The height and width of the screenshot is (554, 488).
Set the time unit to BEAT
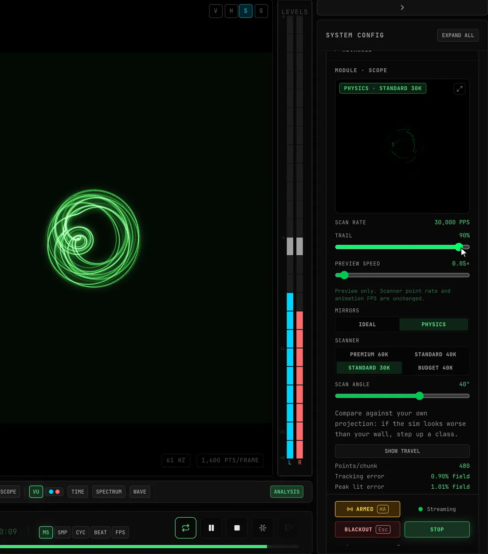[100, 532]
